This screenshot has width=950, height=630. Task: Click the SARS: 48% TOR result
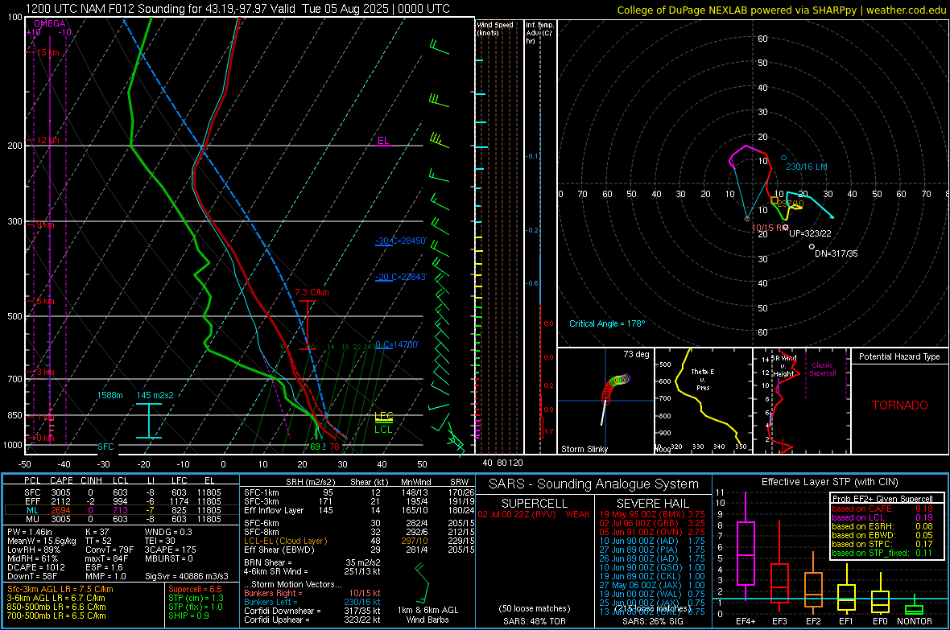(534, 621)
